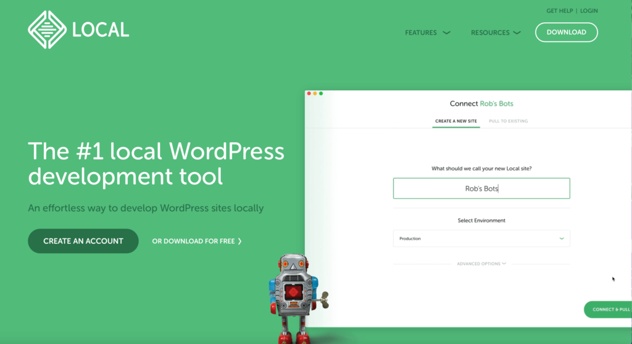Image resolution: width=632 pixels, height=344 pixels.
Task: Open the Get Help link
Action: point(560,11)
